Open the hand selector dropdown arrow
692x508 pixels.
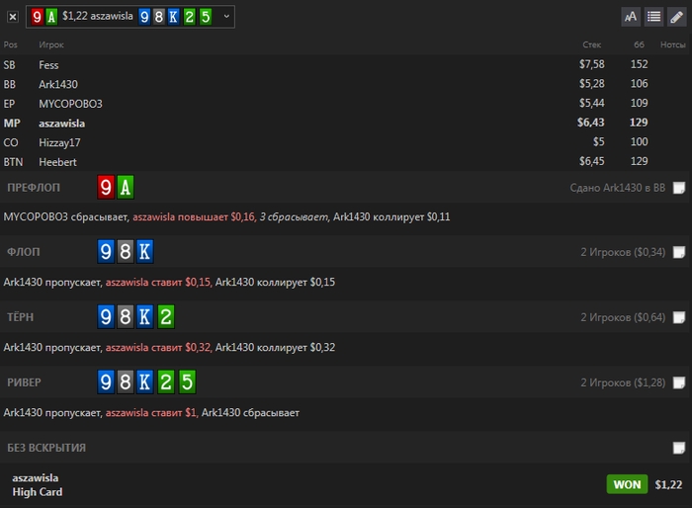[226, 17]
